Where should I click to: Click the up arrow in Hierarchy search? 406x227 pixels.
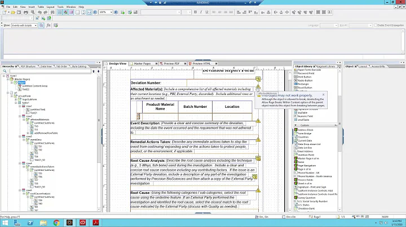[x=94, y=71]
